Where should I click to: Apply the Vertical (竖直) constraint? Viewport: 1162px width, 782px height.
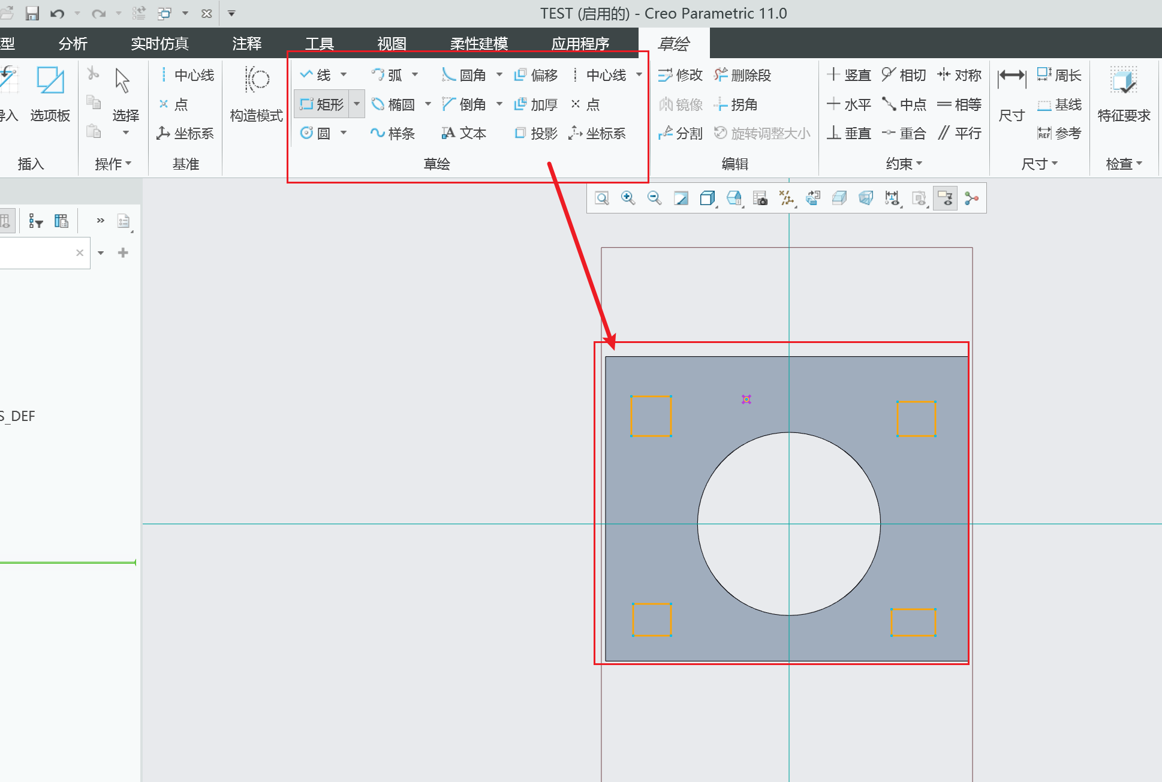(848, 75)
